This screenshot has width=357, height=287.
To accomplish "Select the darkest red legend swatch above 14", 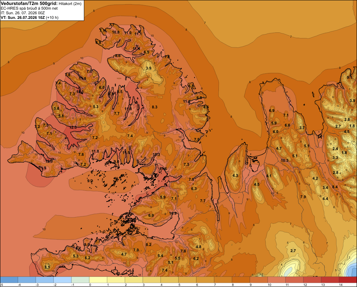I will 348,280.
